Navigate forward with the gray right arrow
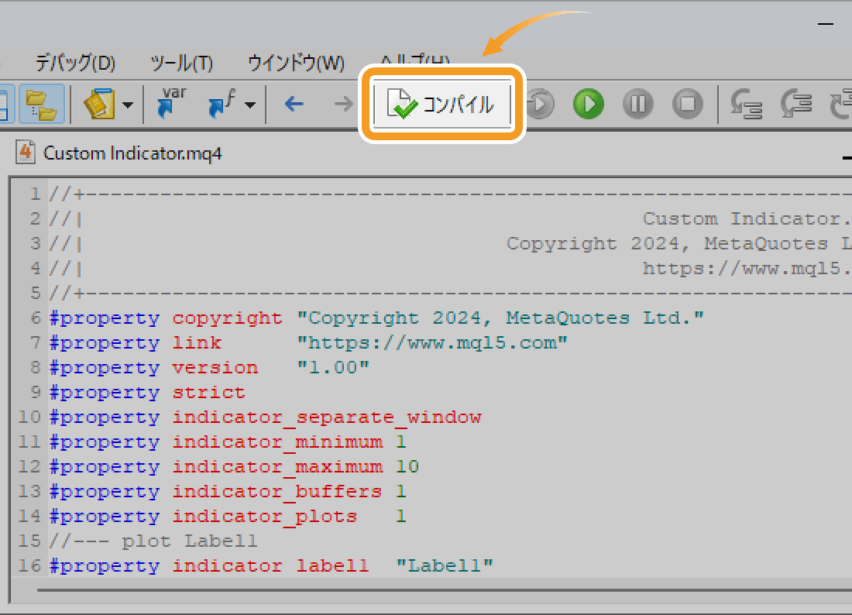The width and height of the screenshot is (852, 615). [343, 104]
